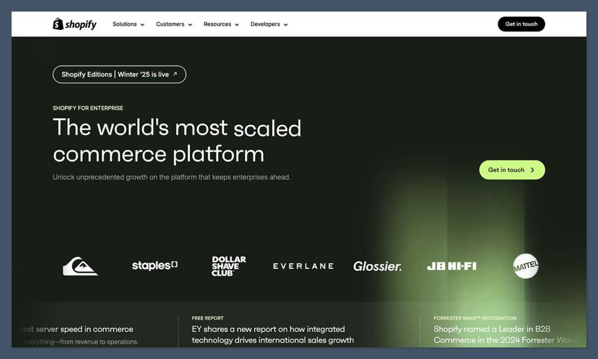This screenshot has width=598, height=359.
Task: Open the Shopify Editions Winter '25 announcement
Action: (119, 74)
